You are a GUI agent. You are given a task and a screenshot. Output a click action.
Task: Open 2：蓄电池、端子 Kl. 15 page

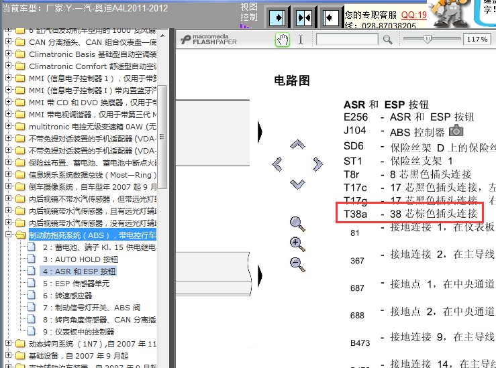99,247
